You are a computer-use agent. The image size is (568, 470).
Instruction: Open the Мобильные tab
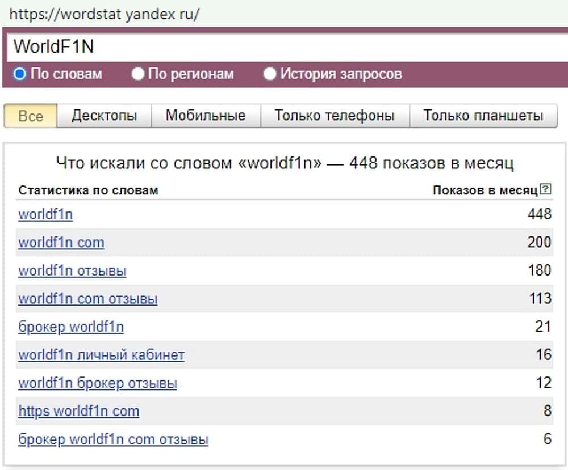tap(206, 116)
